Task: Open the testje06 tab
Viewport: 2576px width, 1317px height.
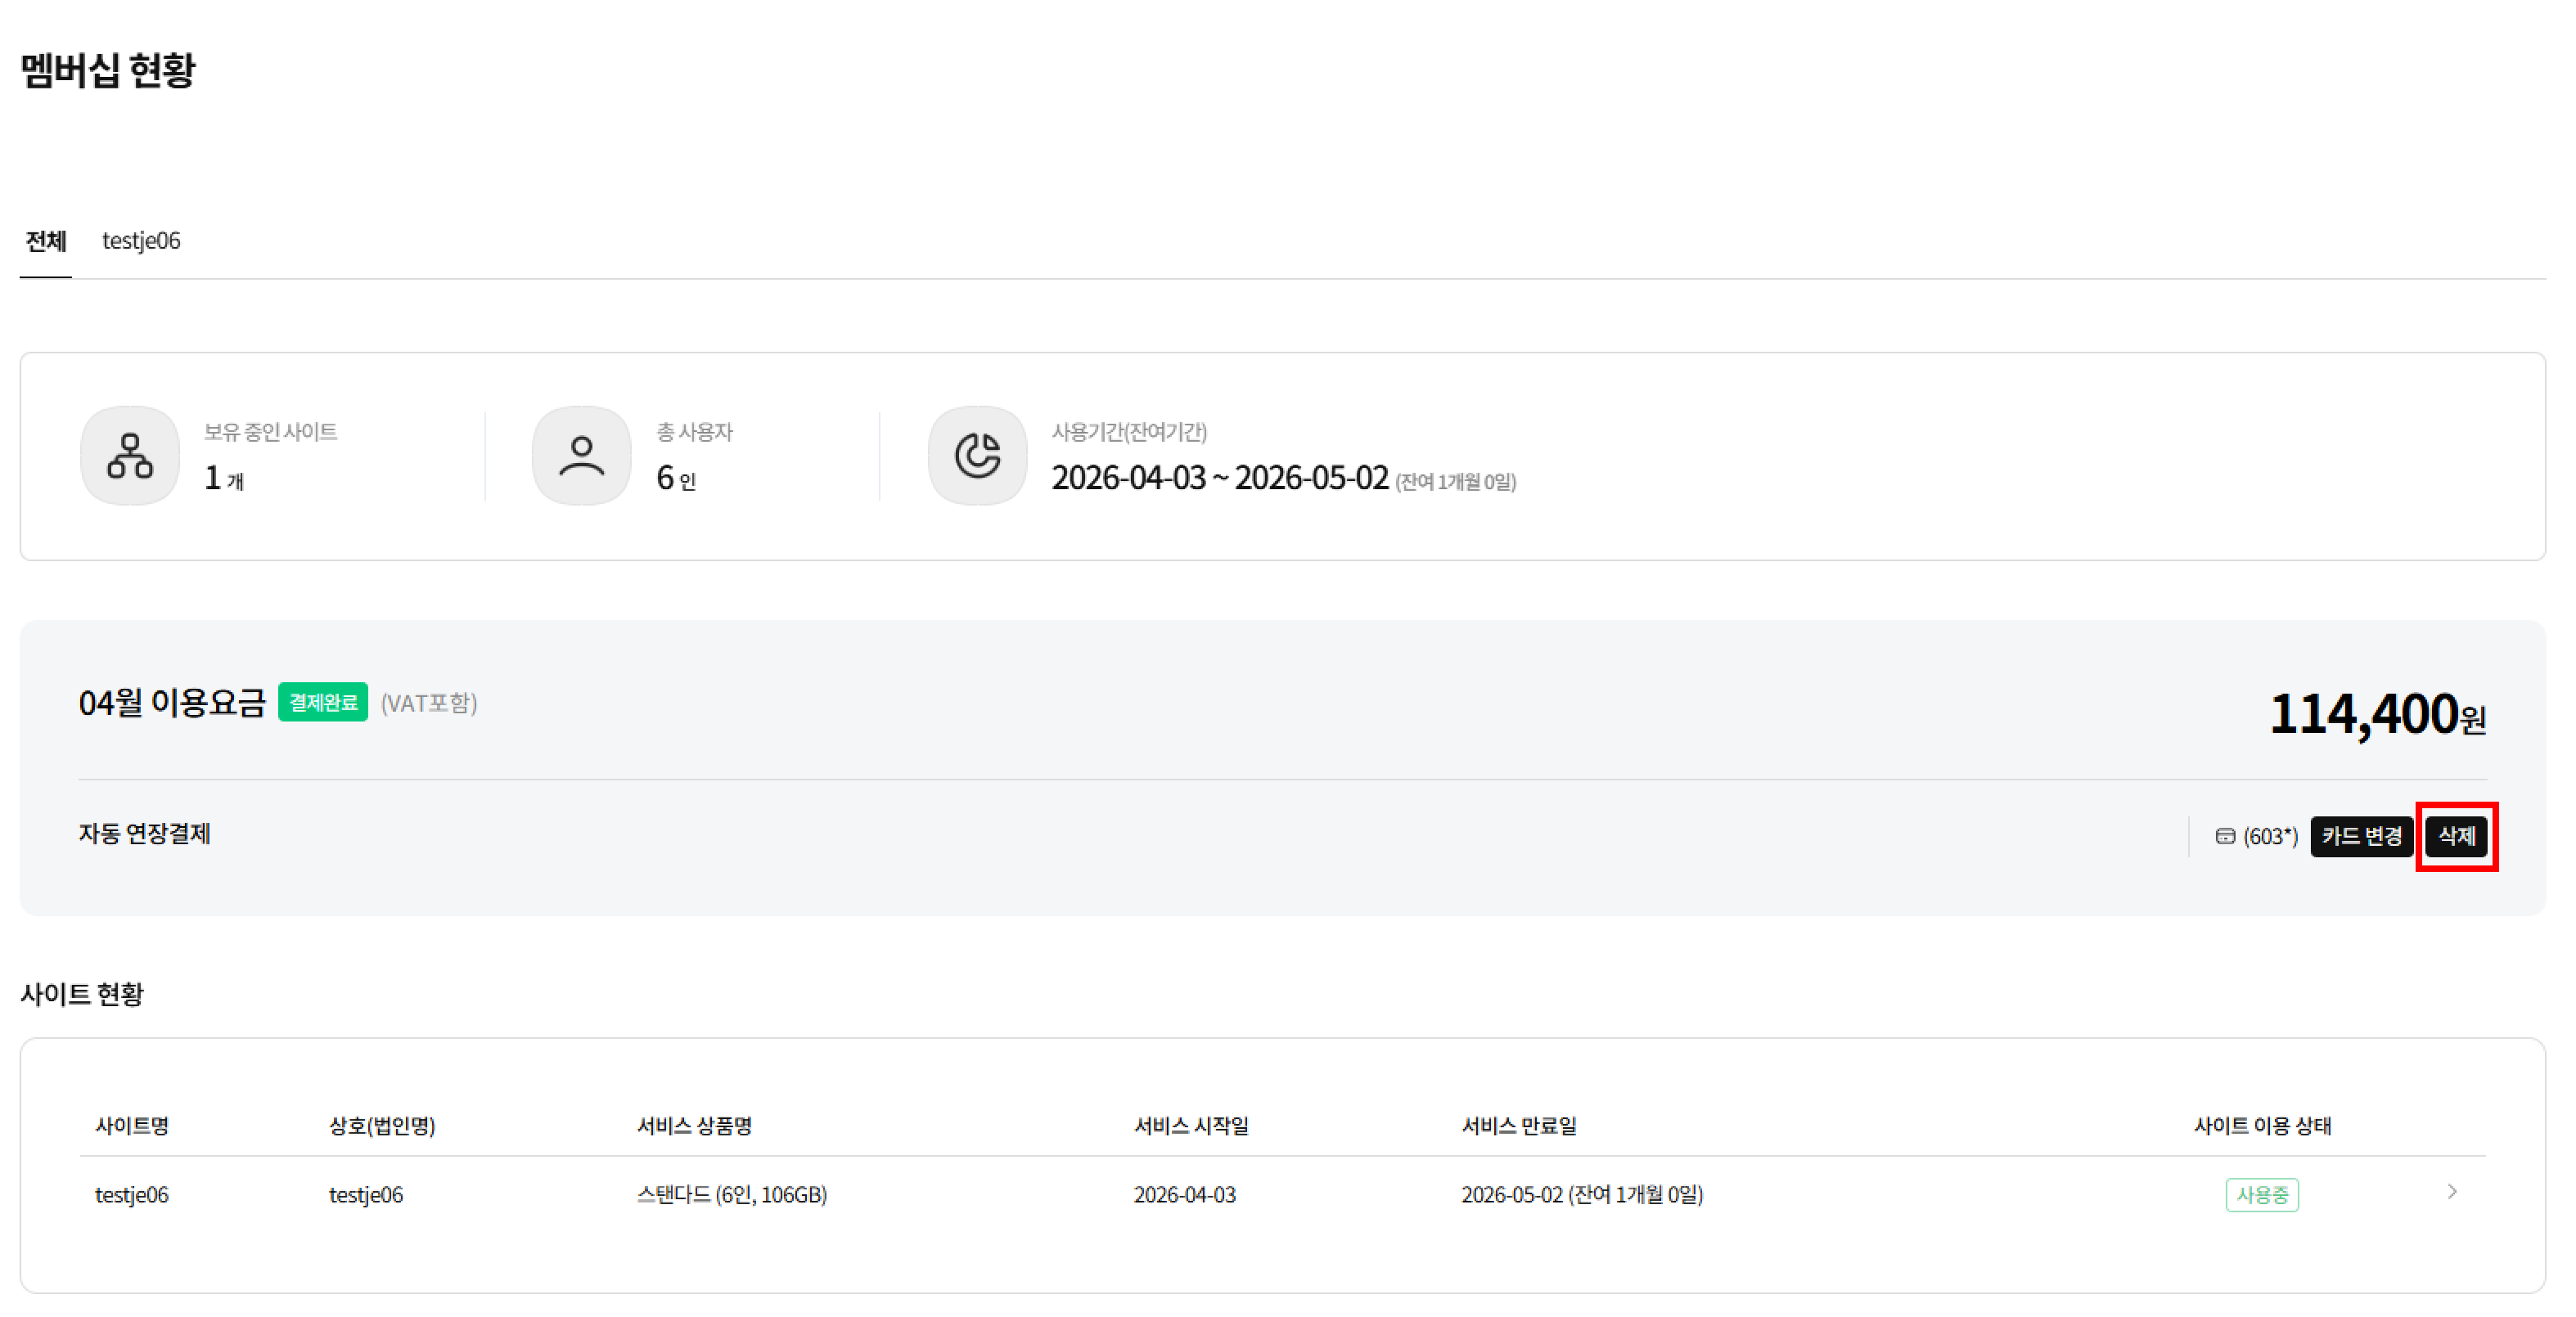Action: click(141, 241)
